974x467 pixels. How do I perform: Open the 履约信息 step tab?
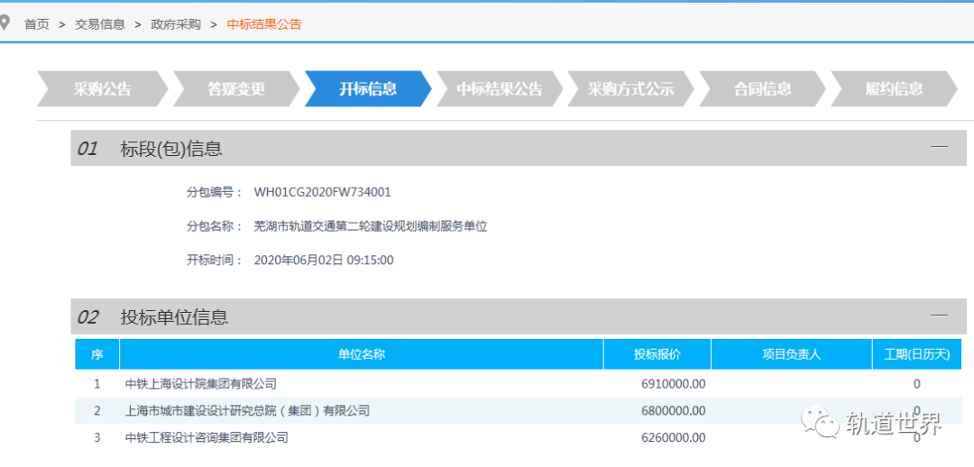coord(893,89)
